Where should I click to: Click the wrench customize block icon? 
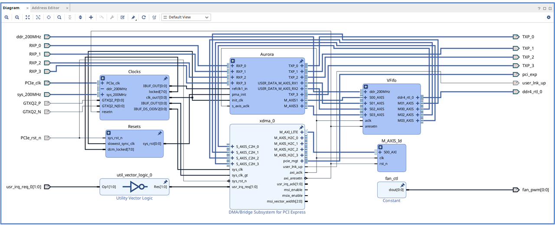click(112, 17)
